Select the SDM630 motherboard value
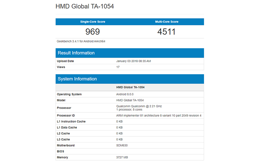The width and height of the screenshot is (259, 162). click(122, 145)
